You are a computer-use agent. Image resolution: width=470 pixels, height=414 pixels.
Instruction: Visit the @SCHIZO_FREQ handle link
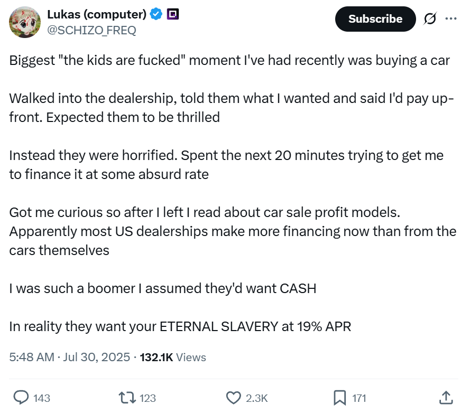(x=91, y=30)
